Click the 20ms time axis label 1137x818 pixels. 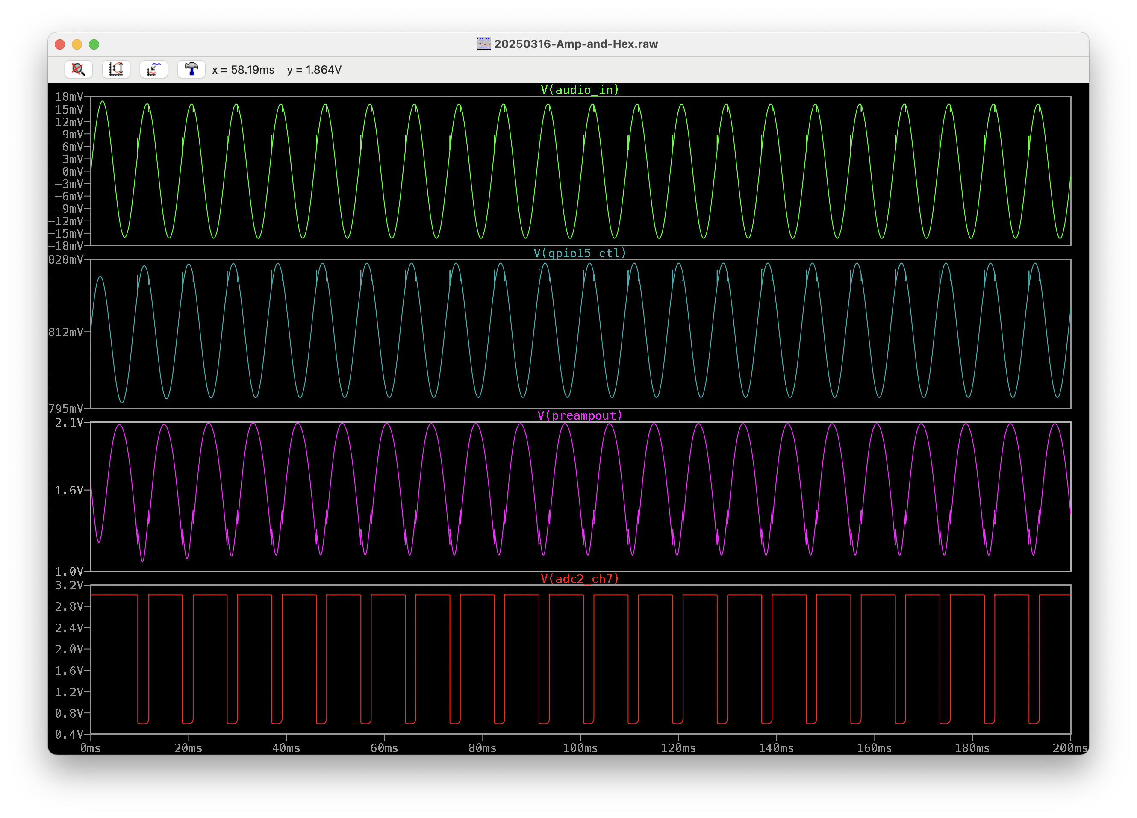coord(189,748)
